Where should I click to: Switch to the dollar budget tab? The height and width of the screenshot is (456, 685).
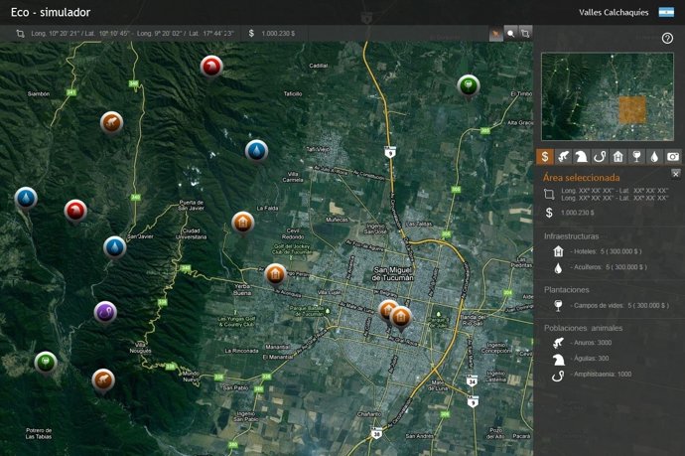click(x=546, y=156)
